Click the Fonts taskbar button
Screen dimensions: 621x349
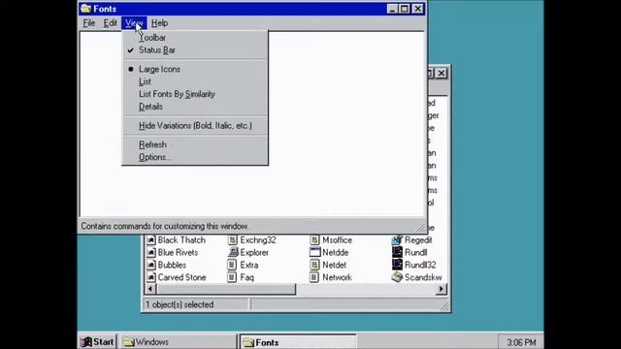point(298,342)
